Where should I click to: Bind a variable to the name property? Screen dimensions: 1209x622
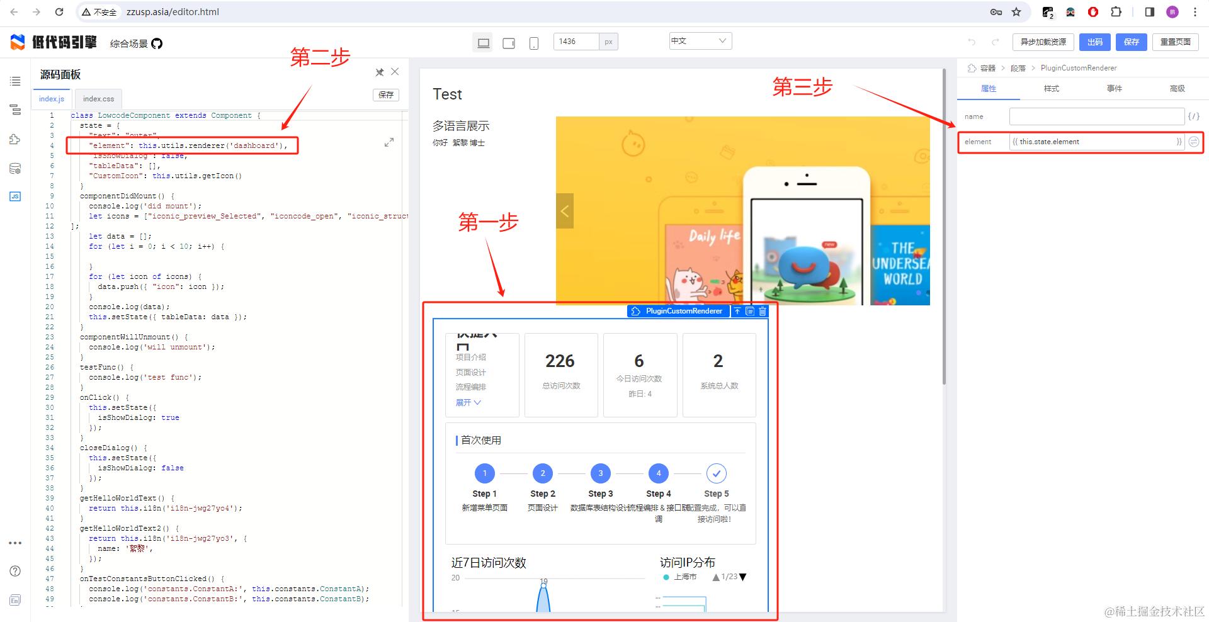(x=1193, y=116)
